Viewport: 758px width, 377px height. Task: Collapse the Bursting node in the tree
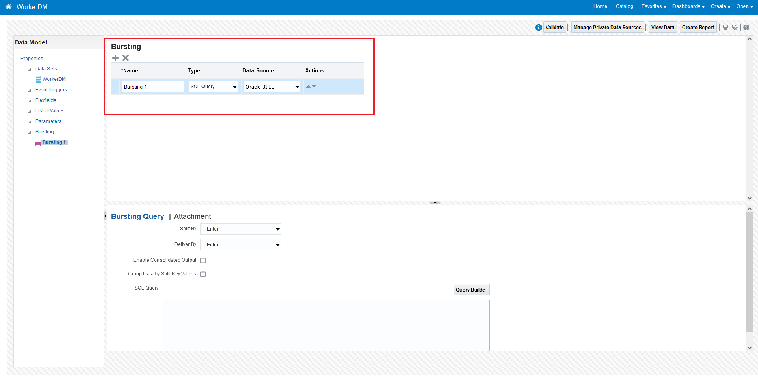coord(29,132)
